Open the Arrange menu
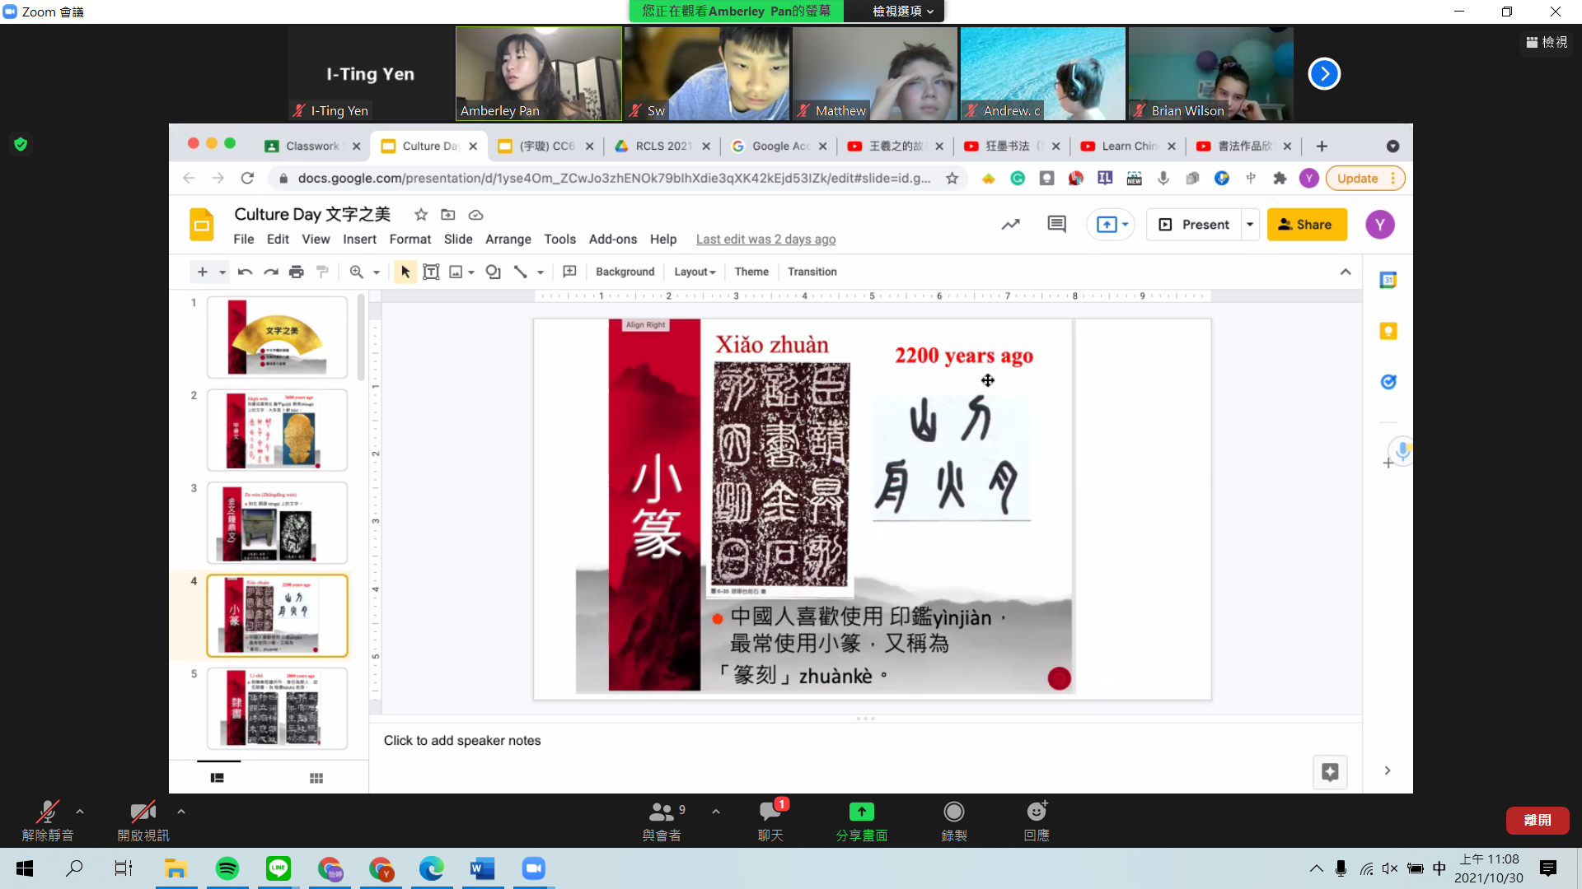The height and width of the screenshot is (889, 1582). [508, 239]
